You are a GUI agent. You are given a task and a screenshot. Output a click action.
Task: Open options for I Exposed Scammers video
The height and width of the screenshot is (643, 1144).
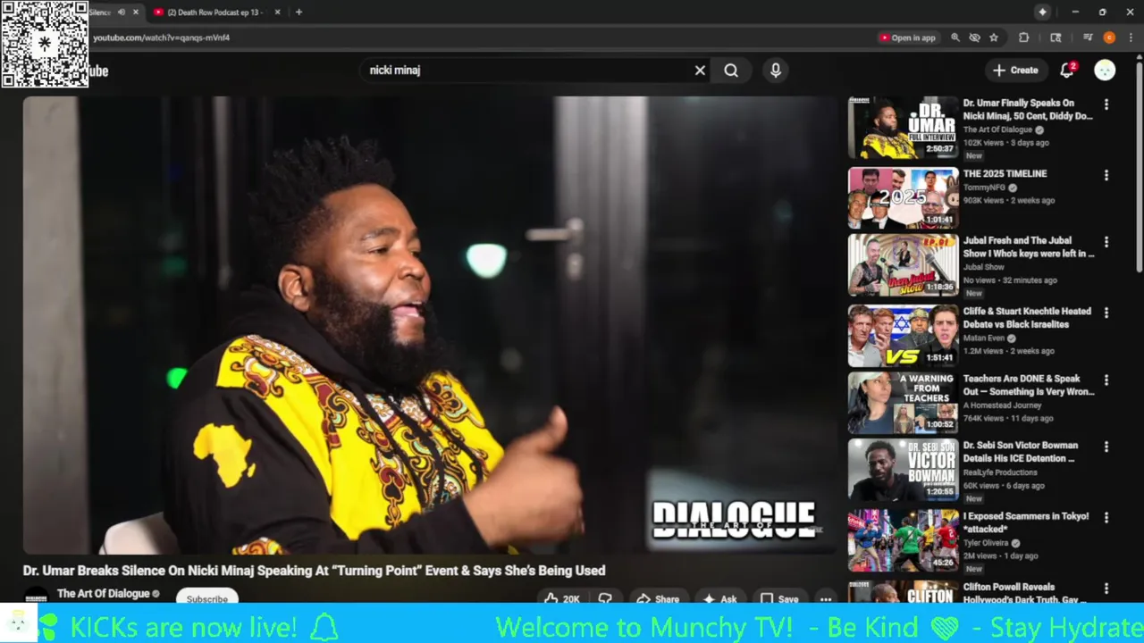(1106, 517)
